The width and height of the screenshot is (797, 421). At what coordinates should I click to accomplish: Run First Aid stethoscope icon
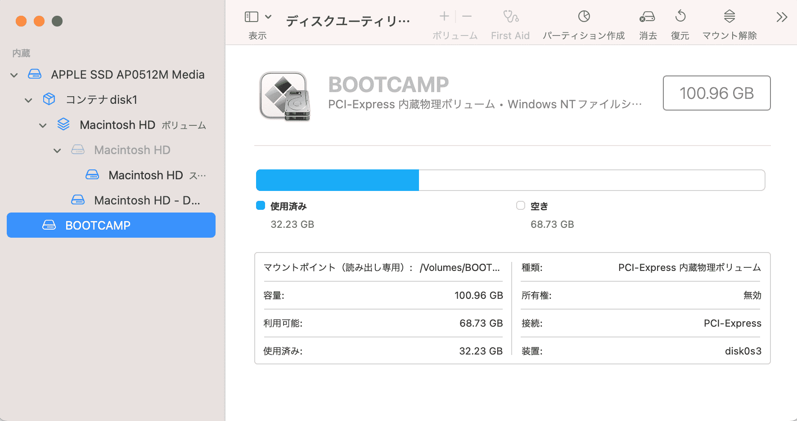511,17
